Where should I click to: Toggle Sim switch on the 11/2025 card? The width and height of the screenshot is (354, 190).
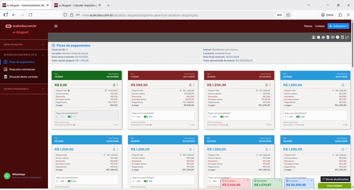click(x=134, y=117)
